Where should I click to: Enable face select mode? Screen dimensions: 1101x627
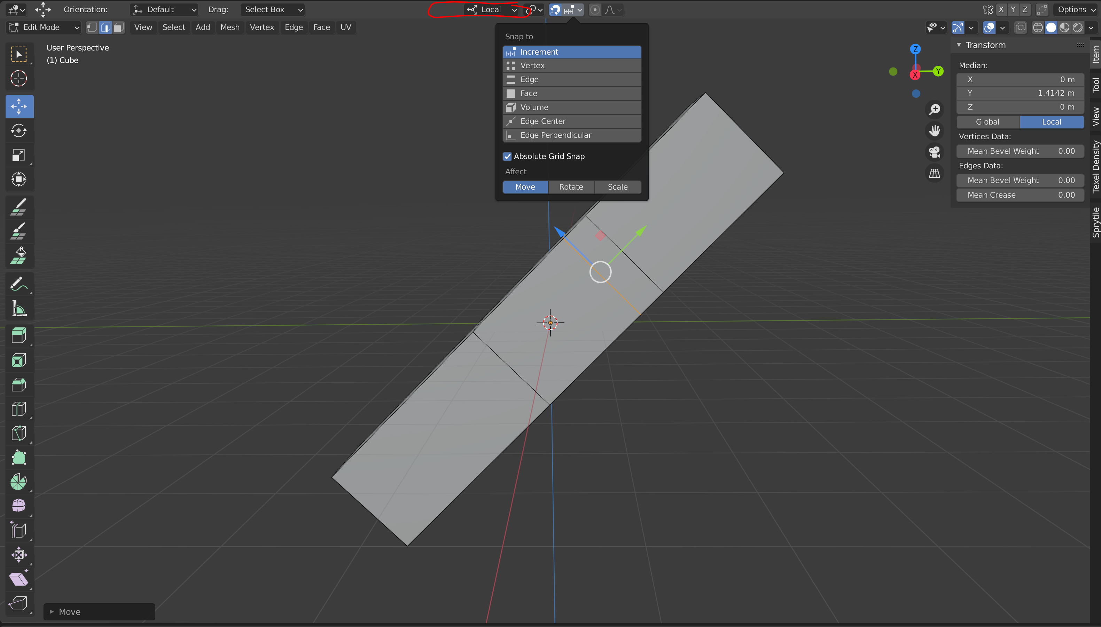point(118,27)
